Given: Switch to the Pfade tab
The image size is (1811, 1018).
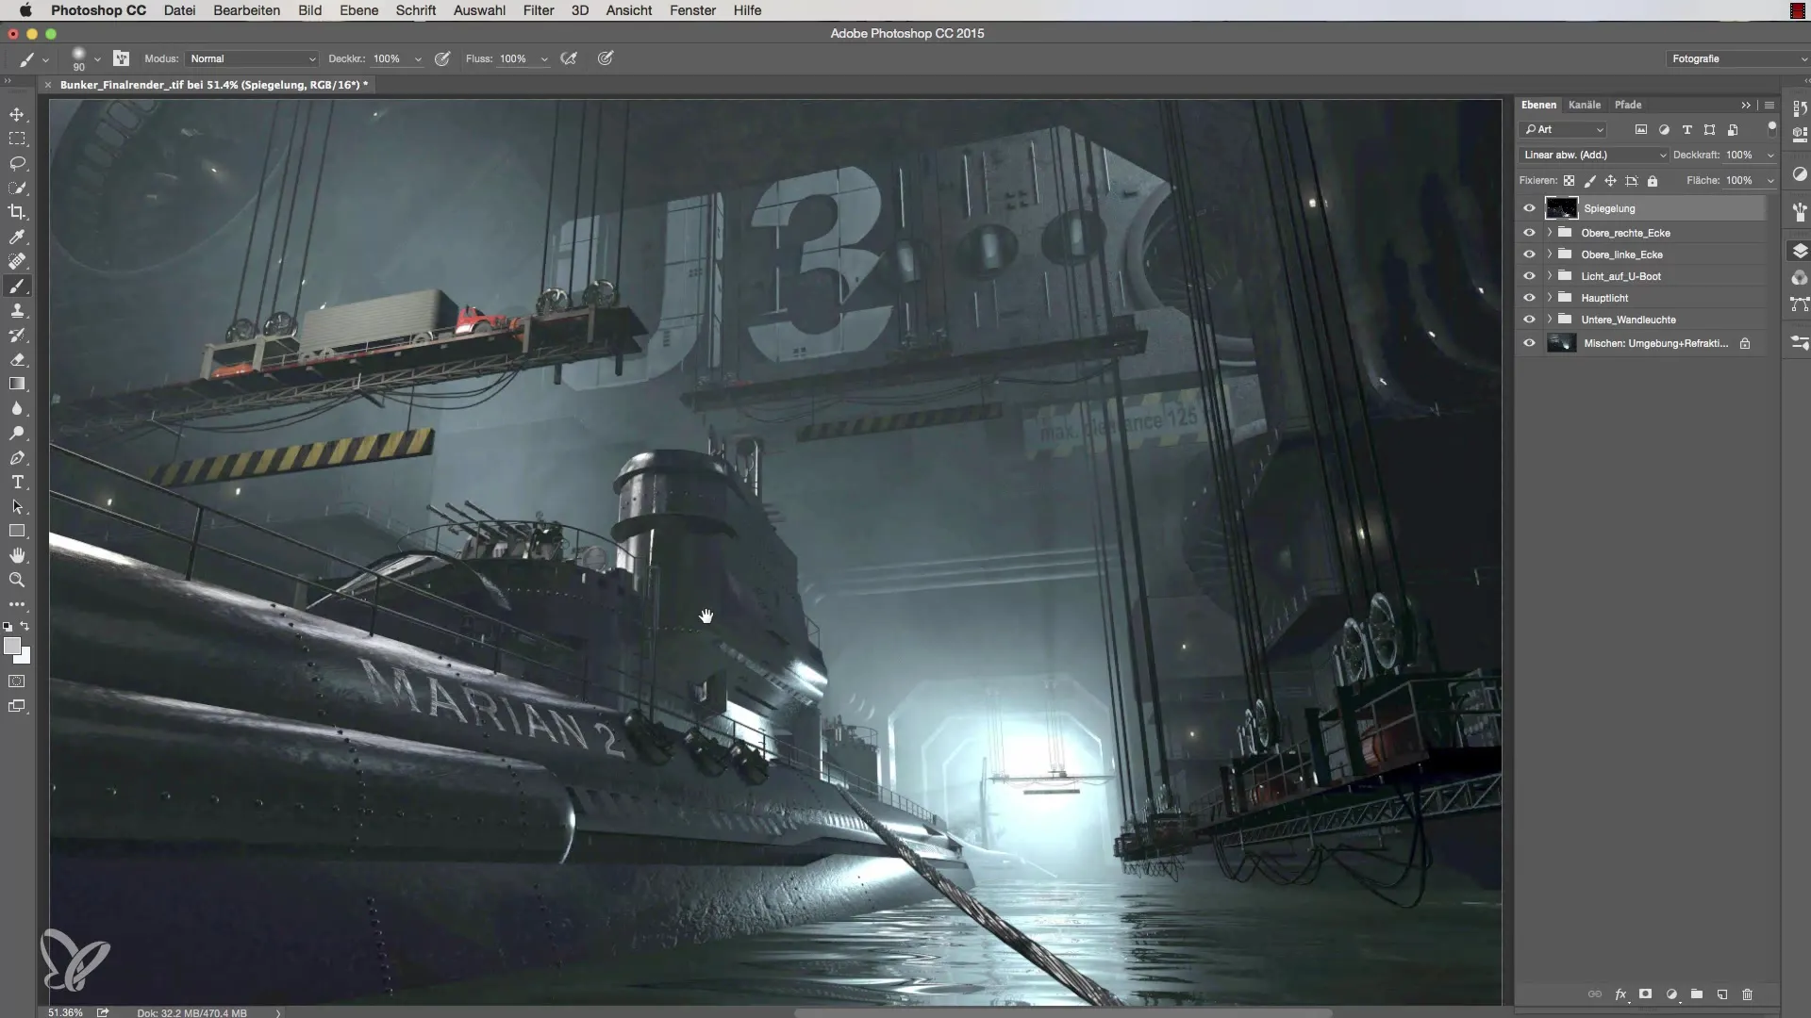Looking at the screenshot, I should tap(1628, 105).
